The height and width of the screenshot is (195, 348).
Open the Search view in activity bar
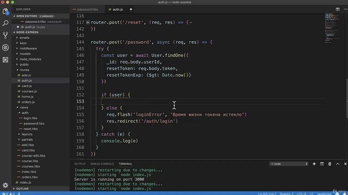coord(5,23)
